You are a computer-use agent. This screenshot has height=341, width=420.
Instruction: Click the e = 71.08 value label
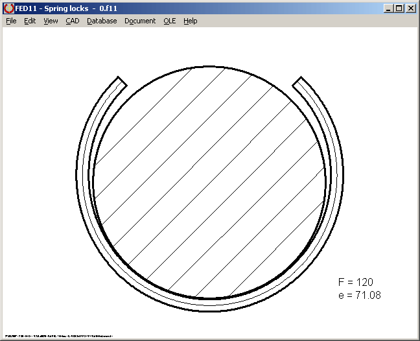(359, 296)
